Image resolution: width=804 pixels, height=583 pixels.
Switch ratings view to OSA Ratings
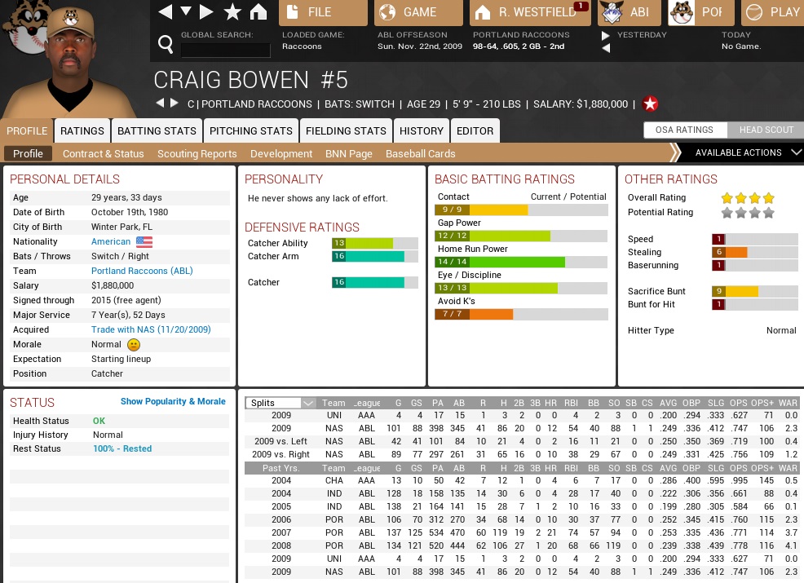click(x=683, y=130)
